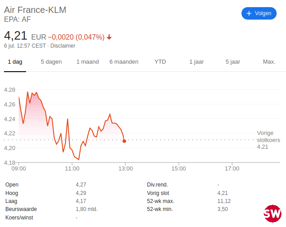Click the EPA: AF ticker text
The image size is (286, 227).
17,19
